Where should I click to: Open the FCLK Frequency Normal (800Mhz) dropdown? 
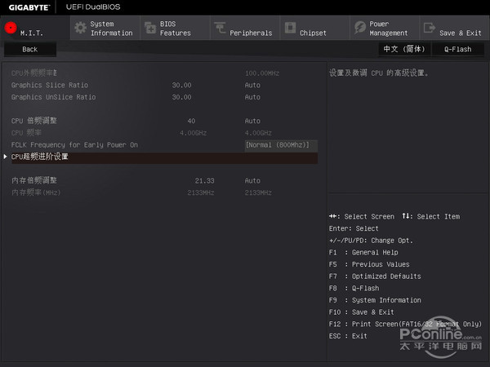(x=281, y=145)
